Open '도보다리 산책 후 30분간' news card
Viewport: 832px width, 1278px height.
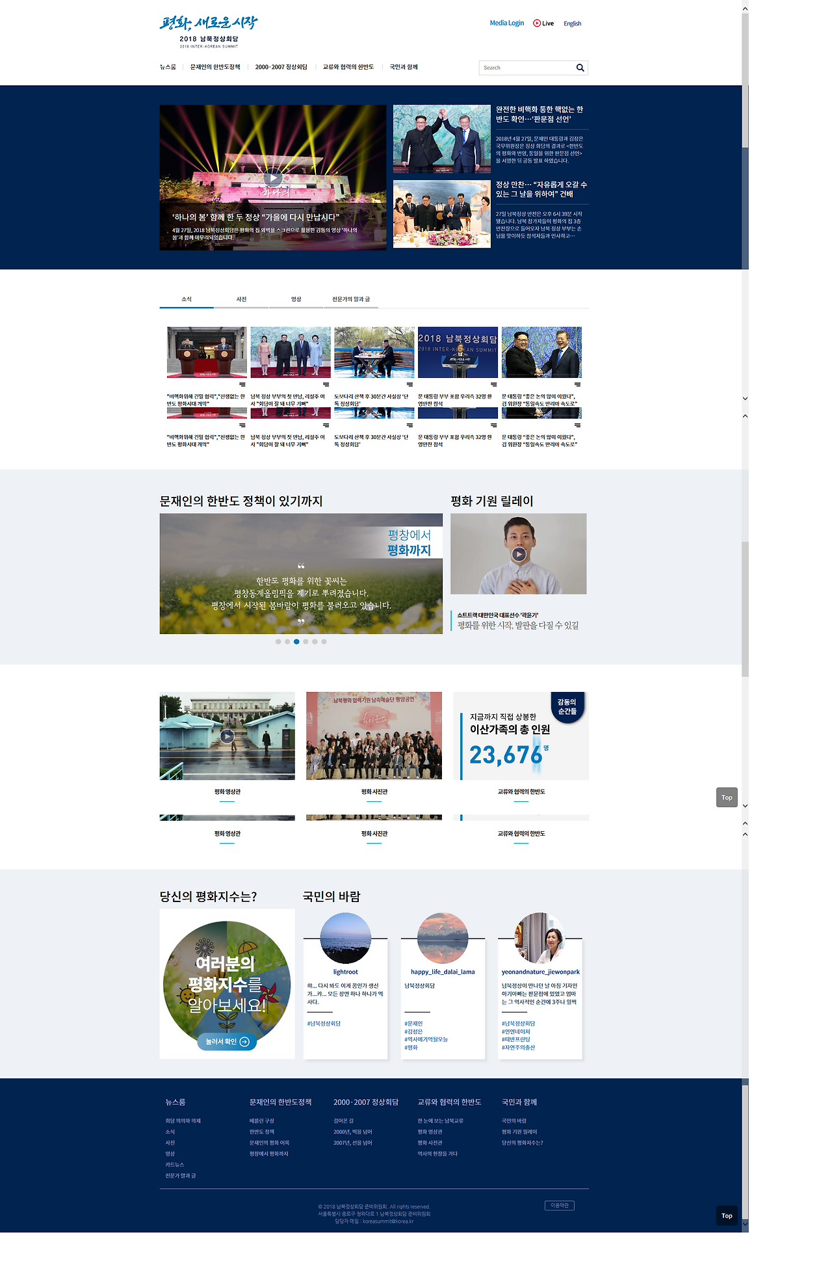[374, 367]
